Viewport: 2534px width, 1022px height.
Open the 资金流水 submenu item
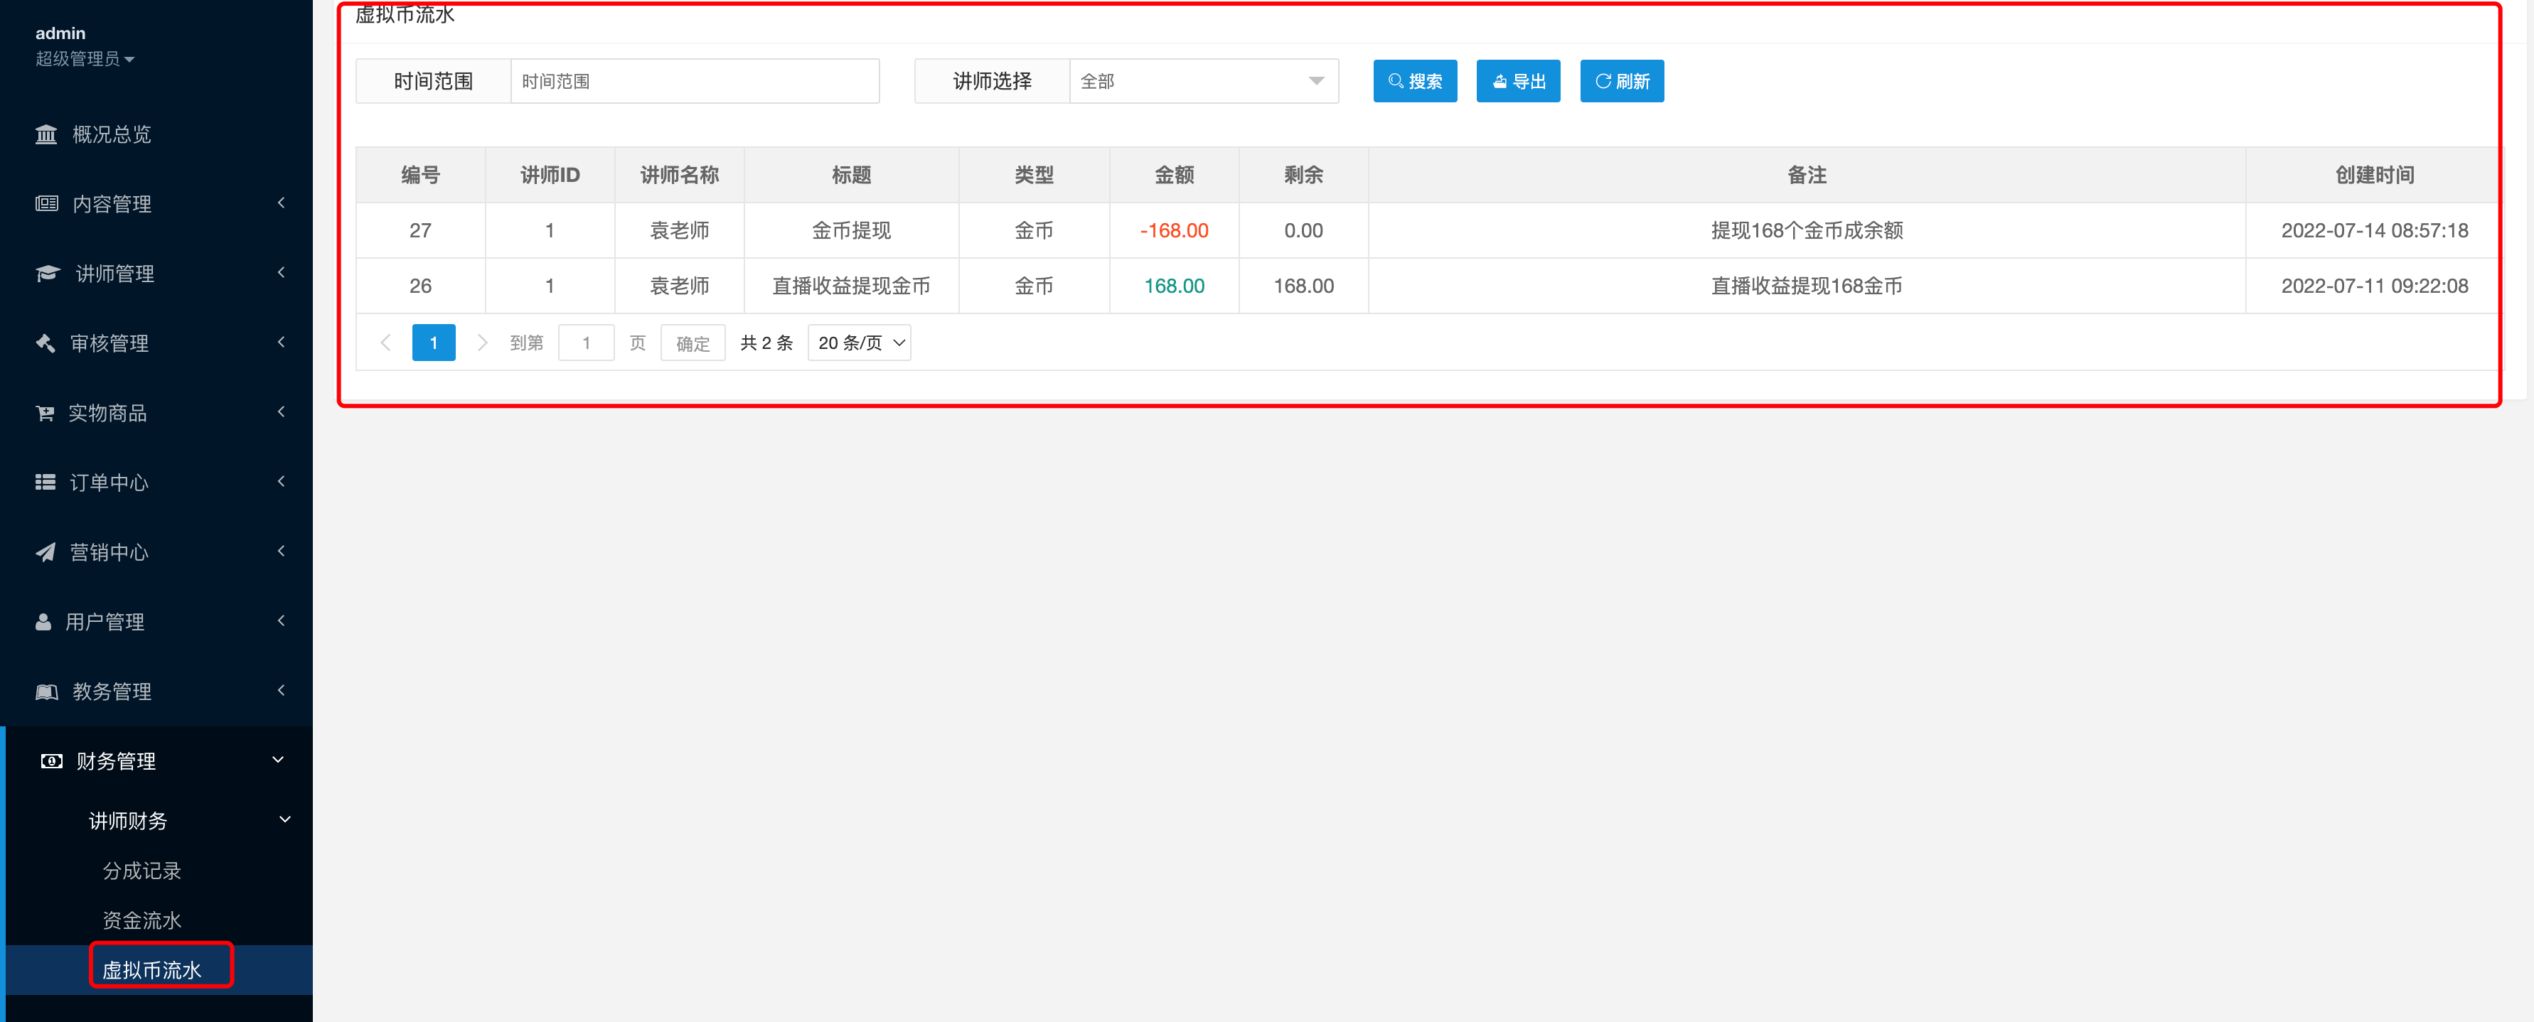141,920
